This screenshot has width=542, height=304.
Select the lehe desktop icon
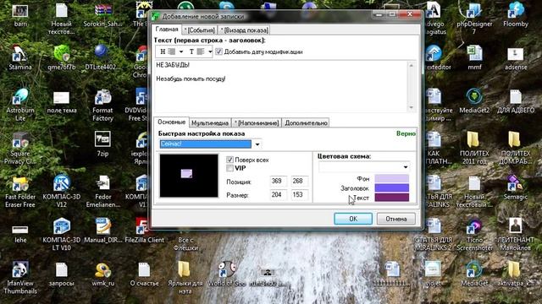(20, 234)
